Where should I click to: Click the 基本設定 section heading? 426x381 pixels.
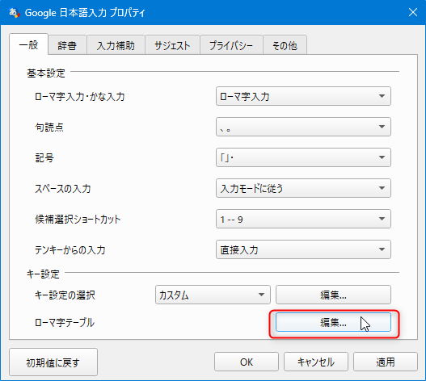click(46, 73)
